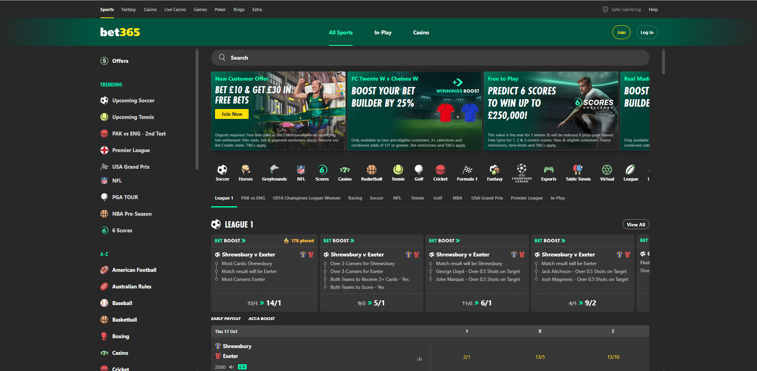This screenshot has width=757, height=371.
Task: Open match stats bar chart icon
Action: click(419, 359)
